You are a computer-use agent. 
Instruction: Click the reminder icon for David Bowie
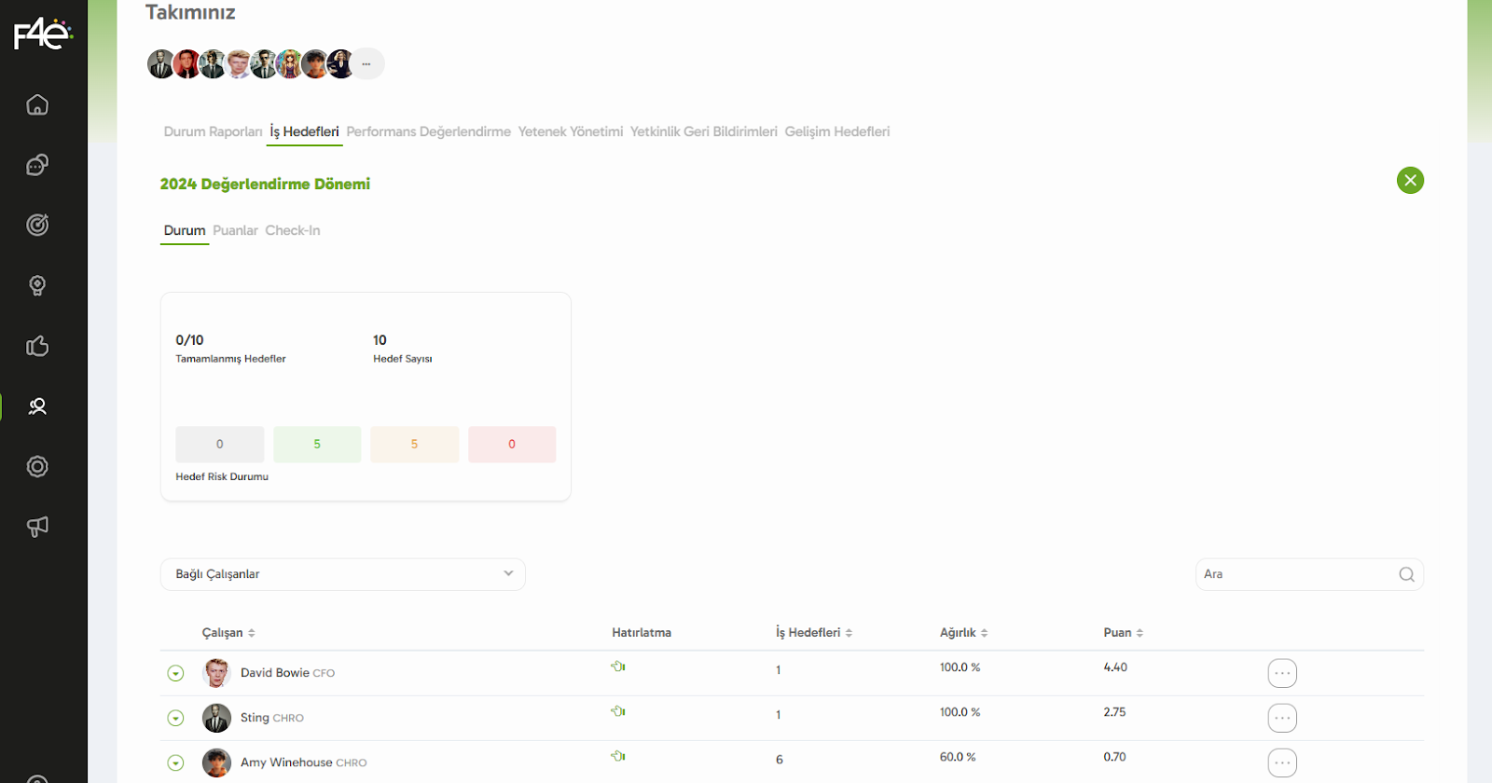pyautogui.click(x=618, y=666)
